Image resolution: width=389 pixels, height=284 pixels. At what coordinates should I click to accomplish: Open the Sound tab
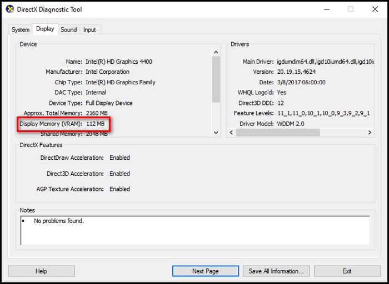click(69, 30)
